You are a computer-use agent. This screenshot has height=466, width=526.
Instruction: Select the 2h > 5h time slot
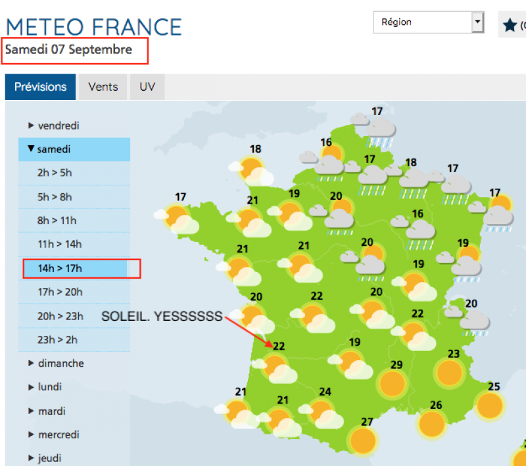click(74, 173)
